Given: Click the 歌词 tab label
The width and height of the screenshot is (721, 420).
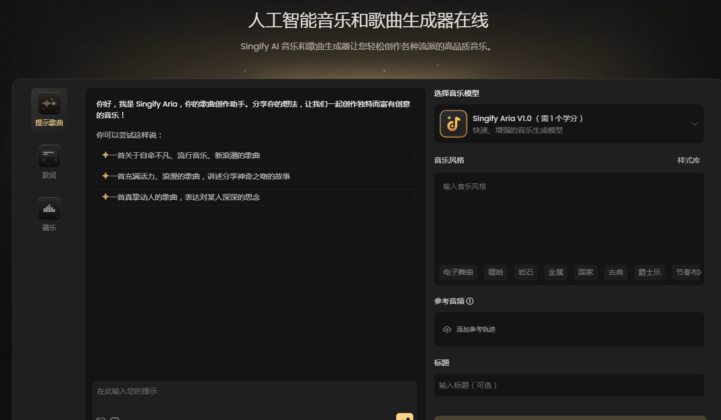Looking at the screenshot, I should tap(49, 175).
